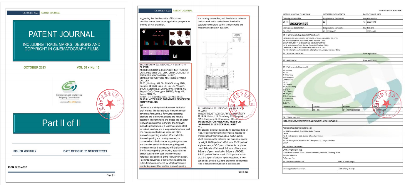Click the '51: E21D' line in journal page

[145, 67]
